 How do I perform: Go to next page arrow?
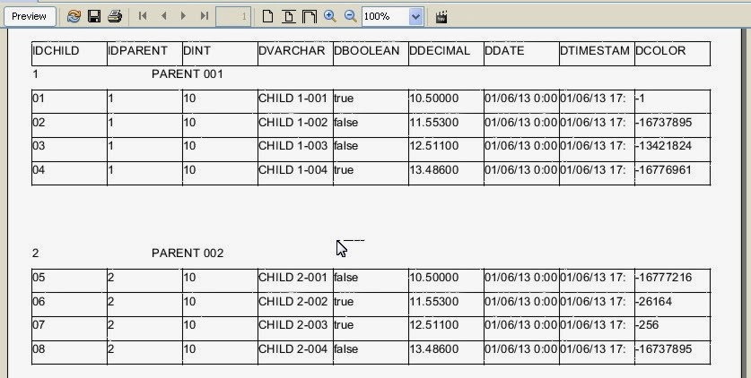pyautogui.click(x=183, y=16)
